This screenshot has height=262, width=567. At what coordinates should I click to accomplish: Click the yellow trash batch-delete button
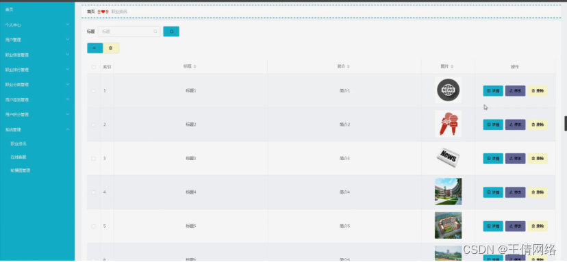click(x=111, y=48)
